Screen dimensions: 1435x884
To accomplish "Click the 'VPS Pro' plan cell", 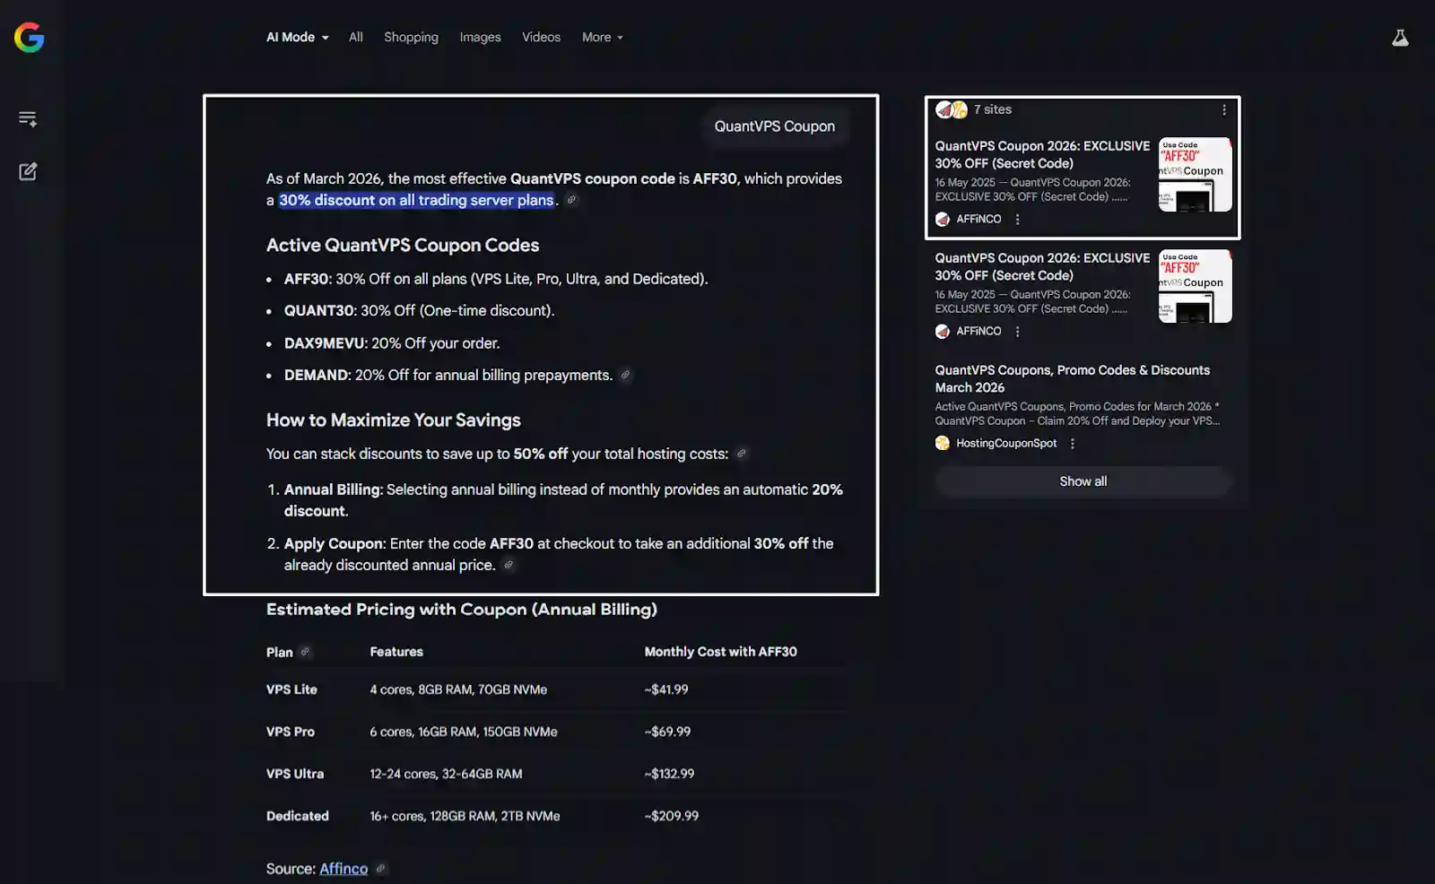I will coord(291,732).
